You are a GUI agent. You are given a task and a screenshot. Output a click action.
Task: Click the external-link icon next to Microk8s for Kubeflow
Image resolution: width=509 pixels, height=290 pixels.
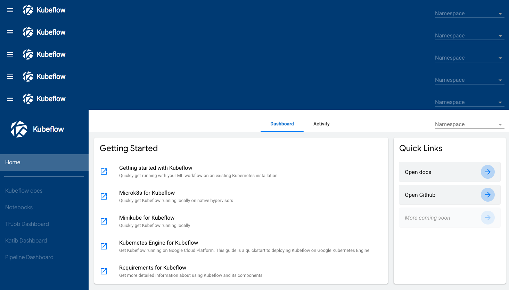[x=104, y=196]
